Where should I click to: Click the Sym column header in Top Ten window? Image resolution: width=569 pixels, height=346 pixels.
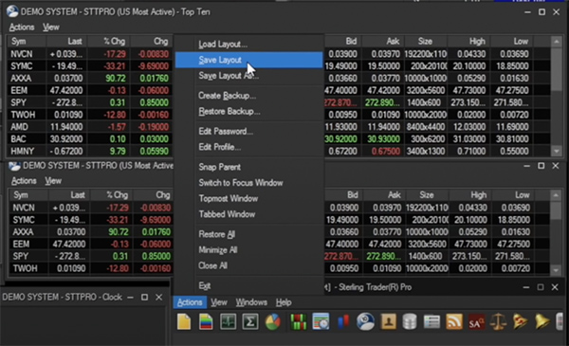(27, 42)
